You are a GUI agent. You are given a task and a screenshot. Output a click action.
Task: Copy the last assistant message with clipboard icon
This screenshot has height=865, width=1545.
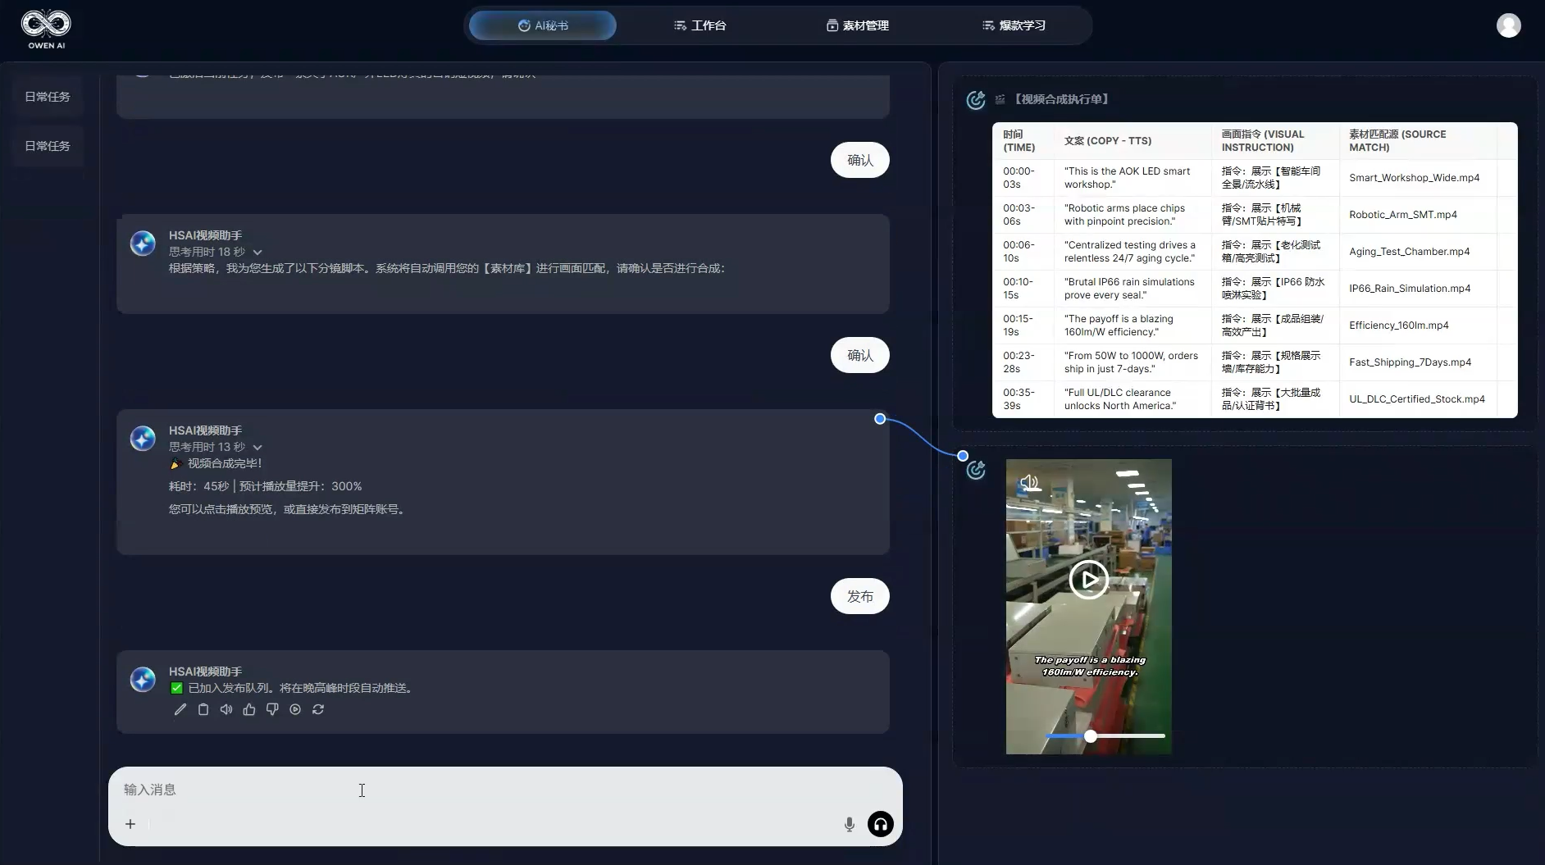click(x=203, y=709)
